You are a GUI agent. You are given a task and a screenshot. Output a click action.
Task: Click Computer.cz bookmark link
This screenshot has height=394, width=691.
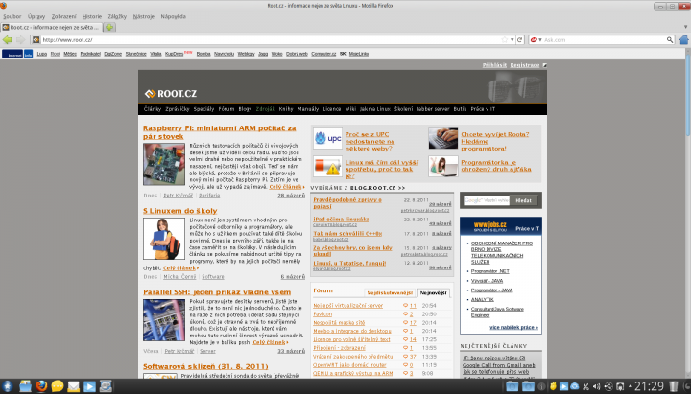tap(323, 54)
